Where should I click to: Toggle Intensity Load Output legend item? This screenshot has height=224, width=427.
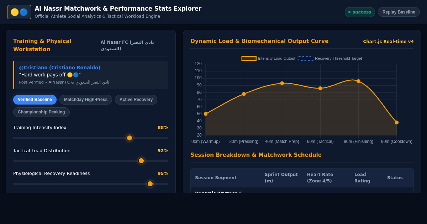(x=268, y=58)
